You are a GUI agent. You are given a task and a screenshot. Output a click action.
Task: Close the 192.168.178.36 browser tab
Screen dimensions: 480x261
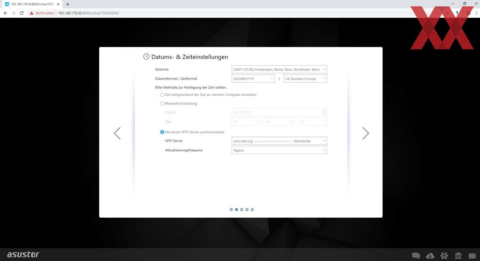58,4
